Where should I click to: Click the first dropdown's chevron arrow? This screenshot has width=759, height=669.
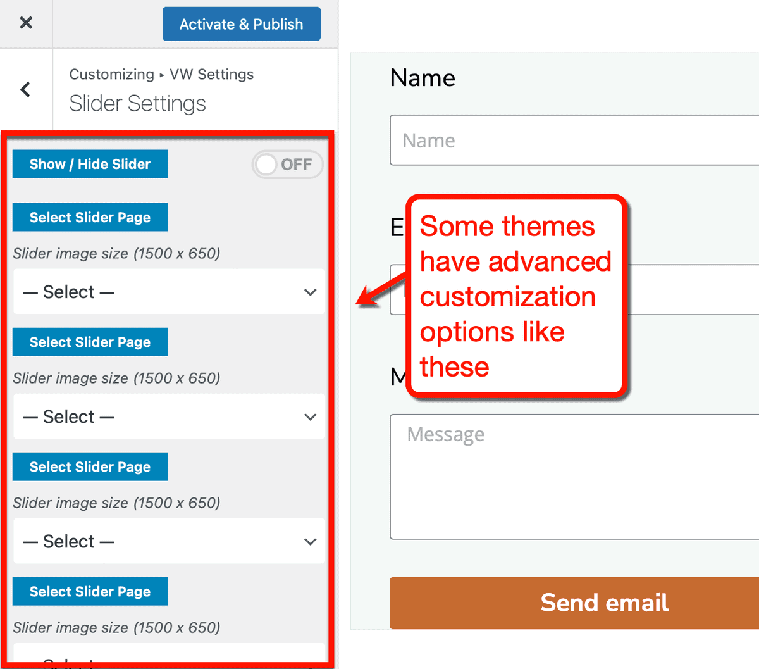[310, 292]
